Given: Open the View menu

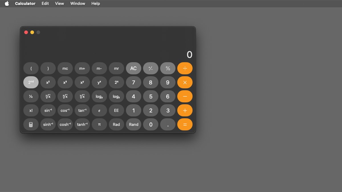Looking at the screenshot, I should pyautogui.click(x=59, y=3).
